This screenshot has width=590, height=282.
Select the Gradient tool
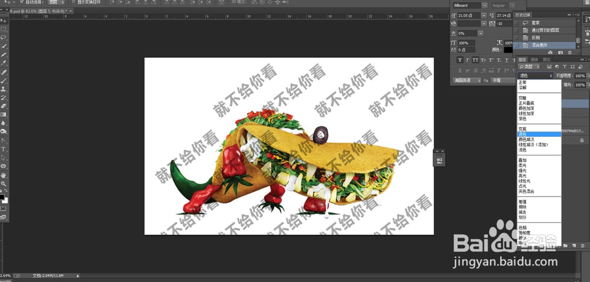pyautogui.click(x=4, y=114)
